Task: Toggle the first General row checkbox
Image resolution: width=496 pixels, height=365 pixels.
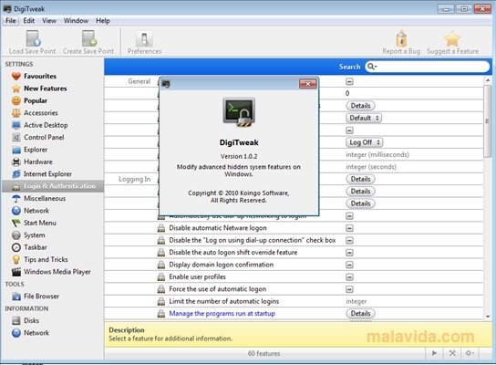Action: coord(349,82)
